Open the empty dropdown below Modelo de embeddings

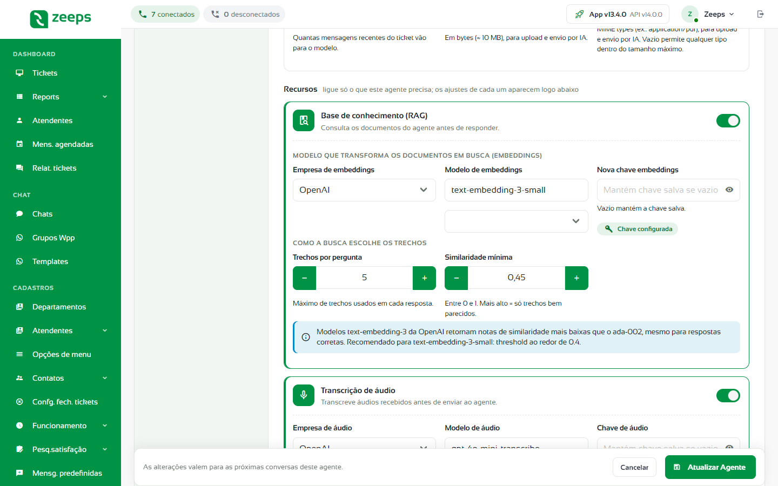click(x=517, y=221)
